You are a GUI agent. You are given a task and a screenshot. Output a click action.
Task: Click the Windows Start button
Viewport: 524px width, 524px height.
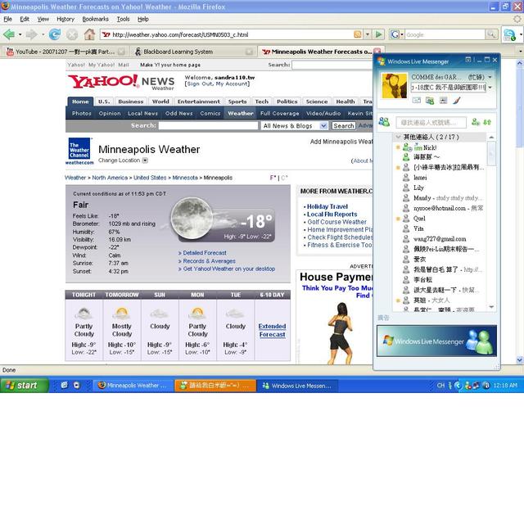[24, 386]
